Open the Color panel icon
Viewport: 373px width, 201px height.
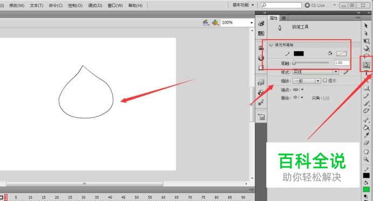261,23
